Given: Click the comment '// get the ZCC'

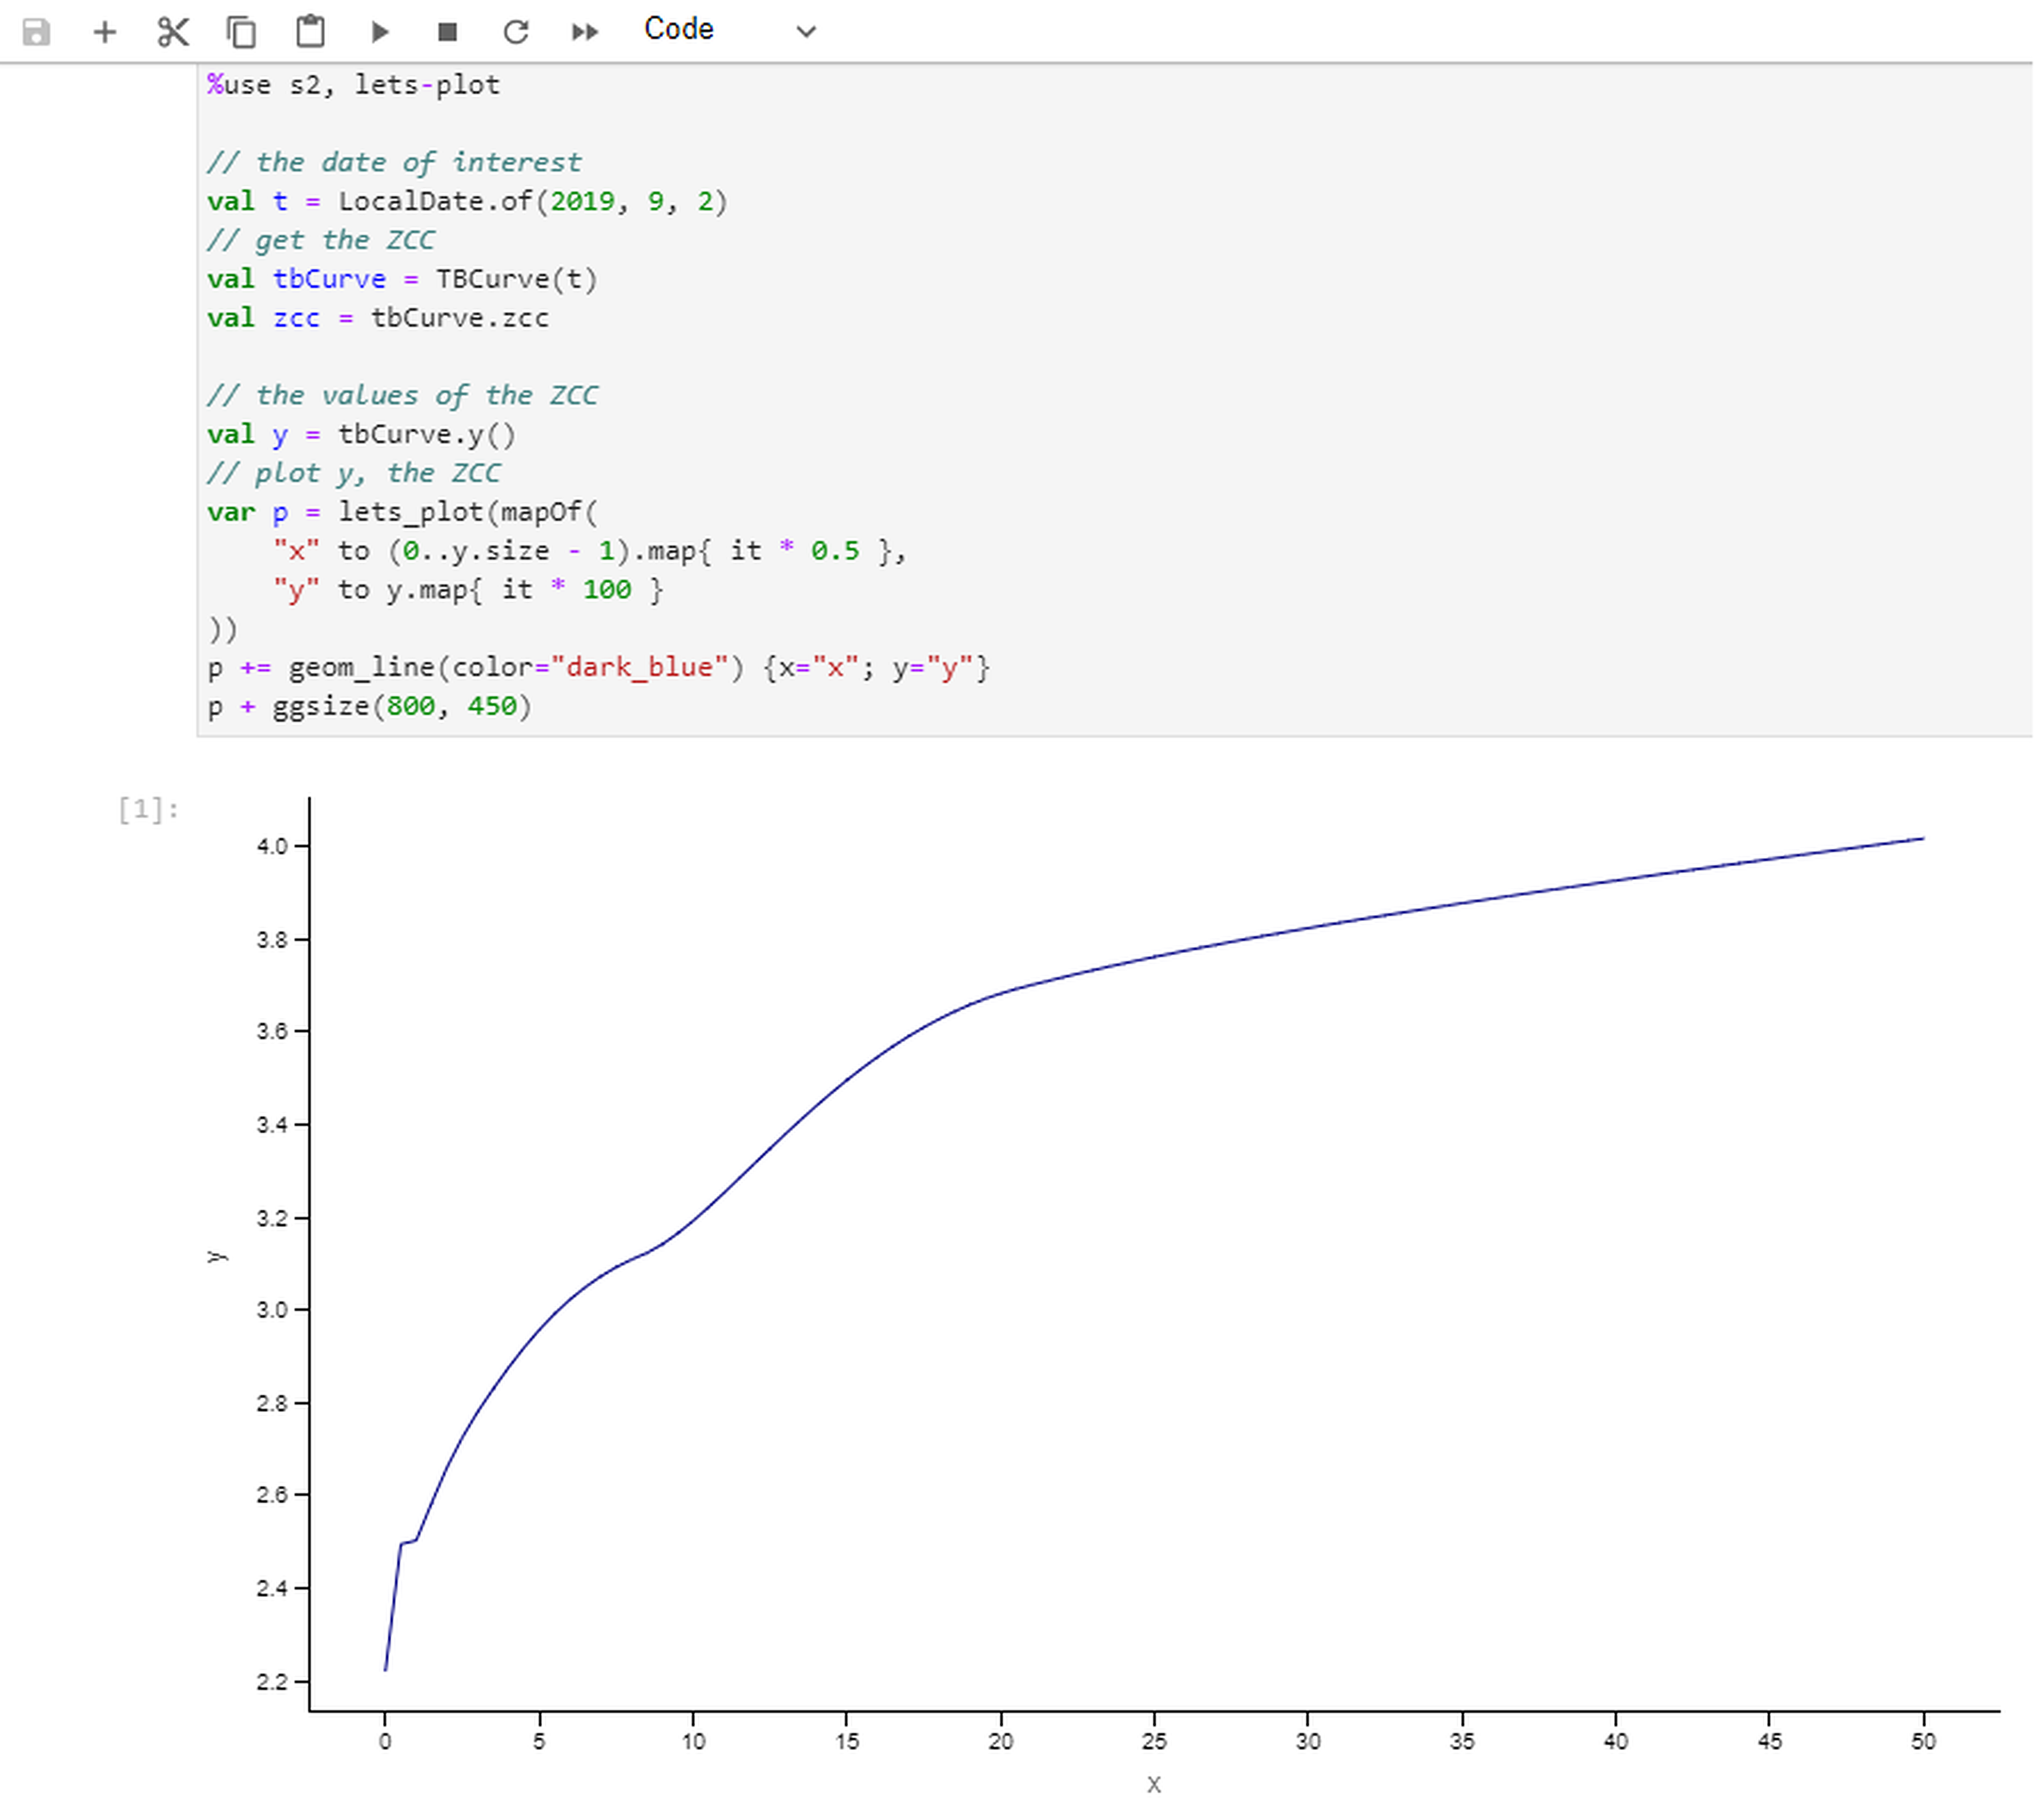Looking at the screenshot, I should [x=321, y=240].
